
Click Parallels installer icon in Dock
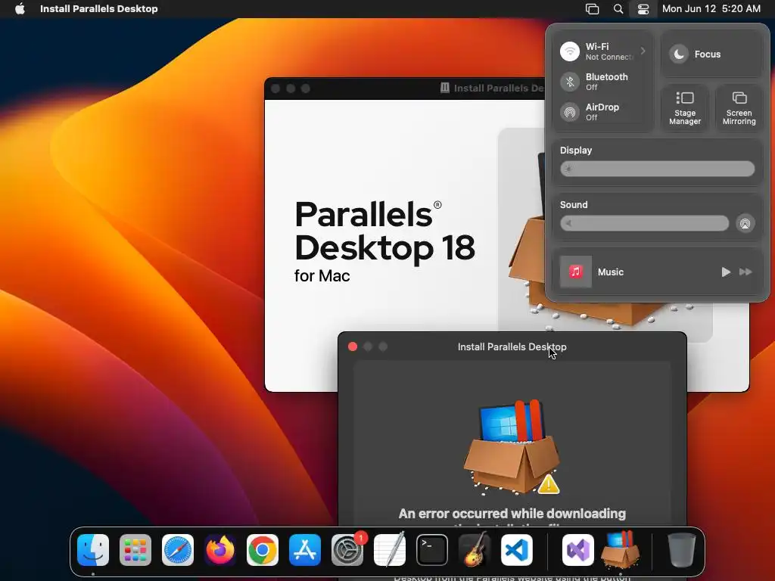pos(621,548)
